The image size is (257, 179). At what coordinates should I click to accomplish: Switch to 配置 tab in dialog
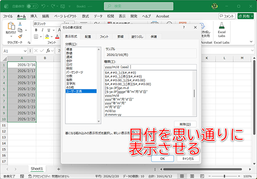coord(88,37)
